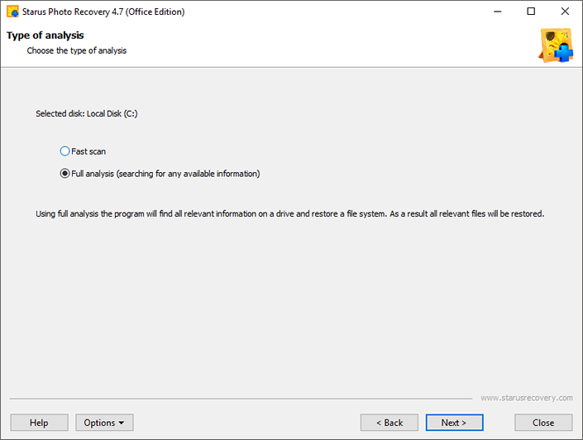Viewport: 583px width, 440px height.
Task: Click the Starus Photo Recovery title bar icon
Action: click(12, 12)
